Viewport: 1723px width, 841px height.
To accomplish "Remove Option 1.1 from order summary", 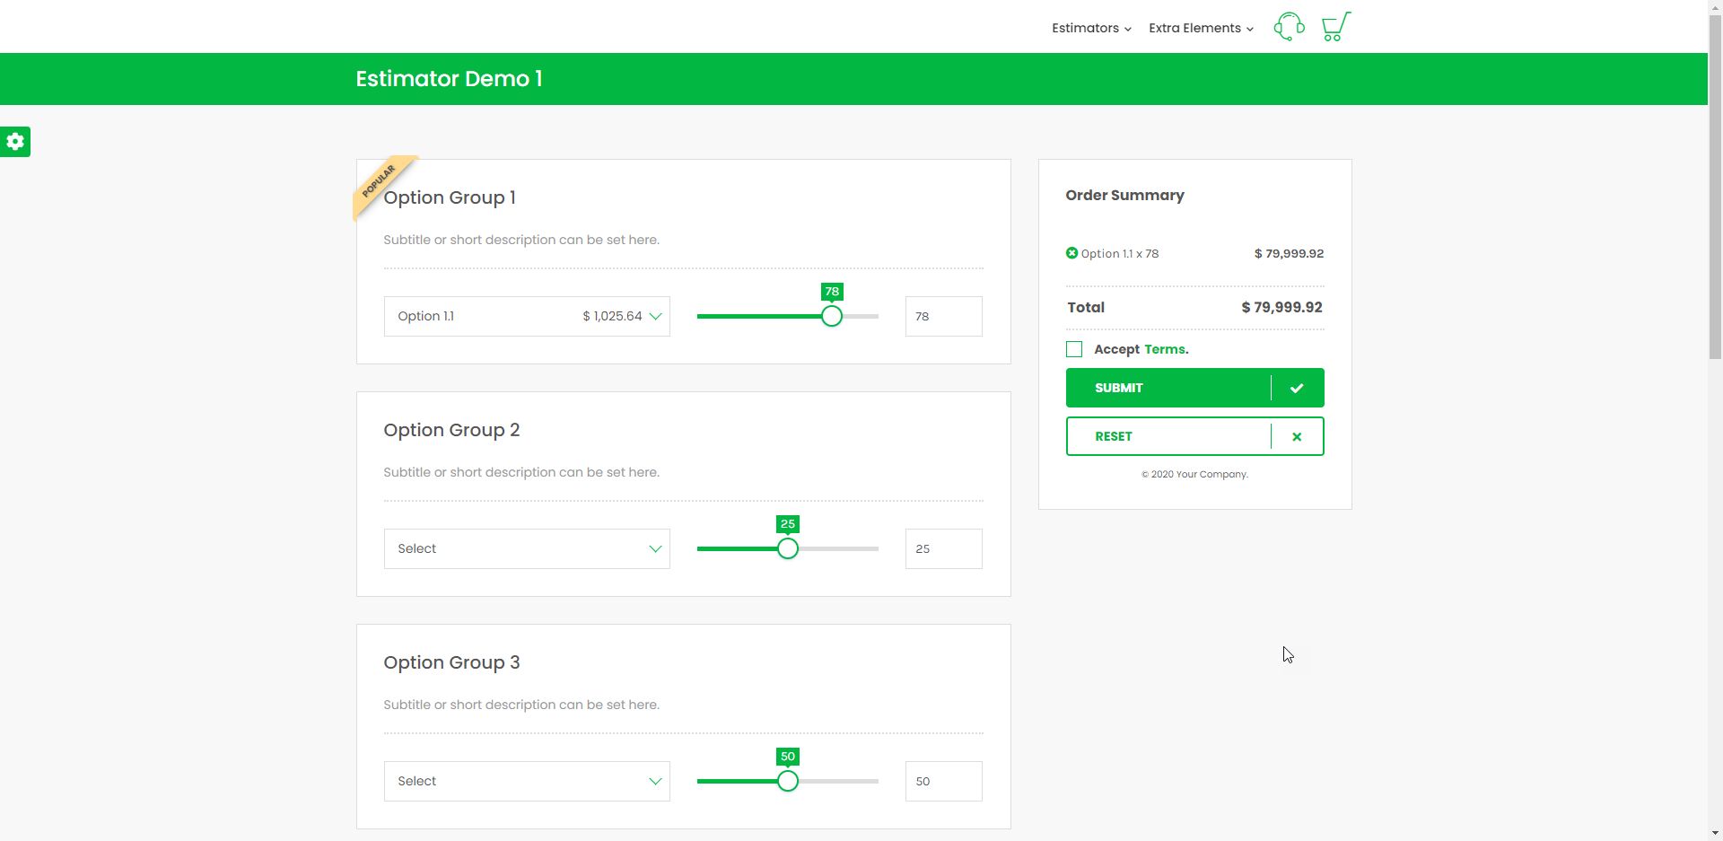I will pos(1071,253).
